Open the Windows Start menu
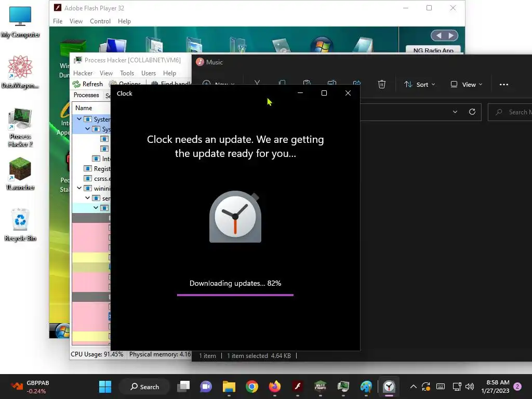The height and width of the screenshot is (399, 532). tap(105, 387)
